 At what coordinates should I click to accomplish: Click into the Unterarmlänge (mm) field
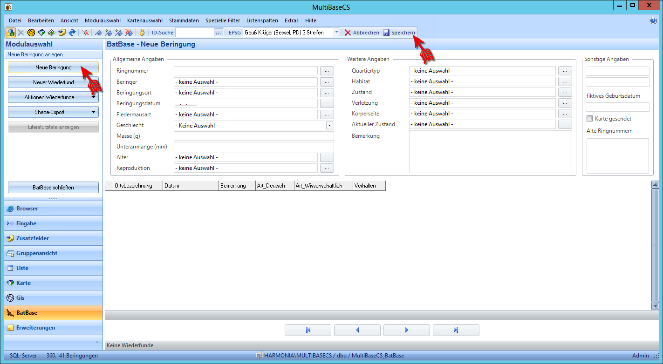pyautogui.click(x=253, y=147)
